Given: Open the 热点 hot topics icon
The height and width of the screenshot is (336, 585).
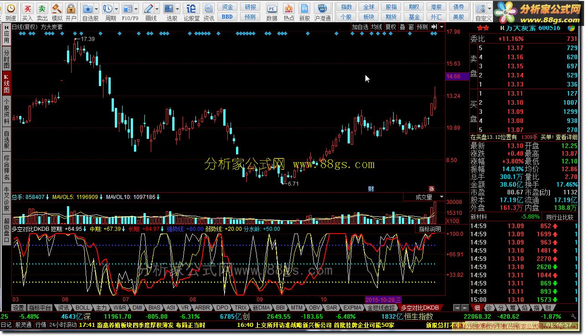Looking at the screenshot, I should (x=288, y=8).
